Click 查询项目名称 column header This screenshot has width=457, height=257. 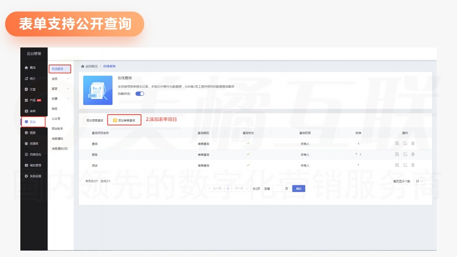point(100,133)
